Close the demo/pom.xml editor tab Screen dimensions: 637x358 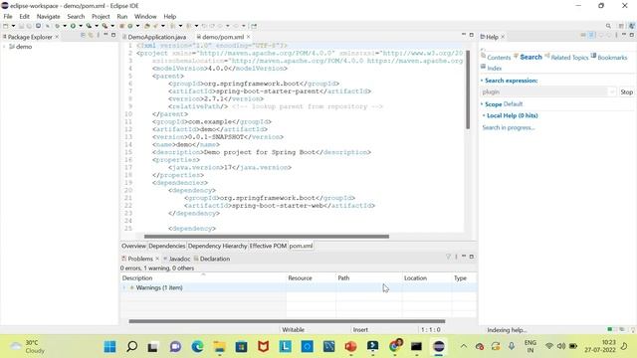pyautogui.click(x=248, y=37)
